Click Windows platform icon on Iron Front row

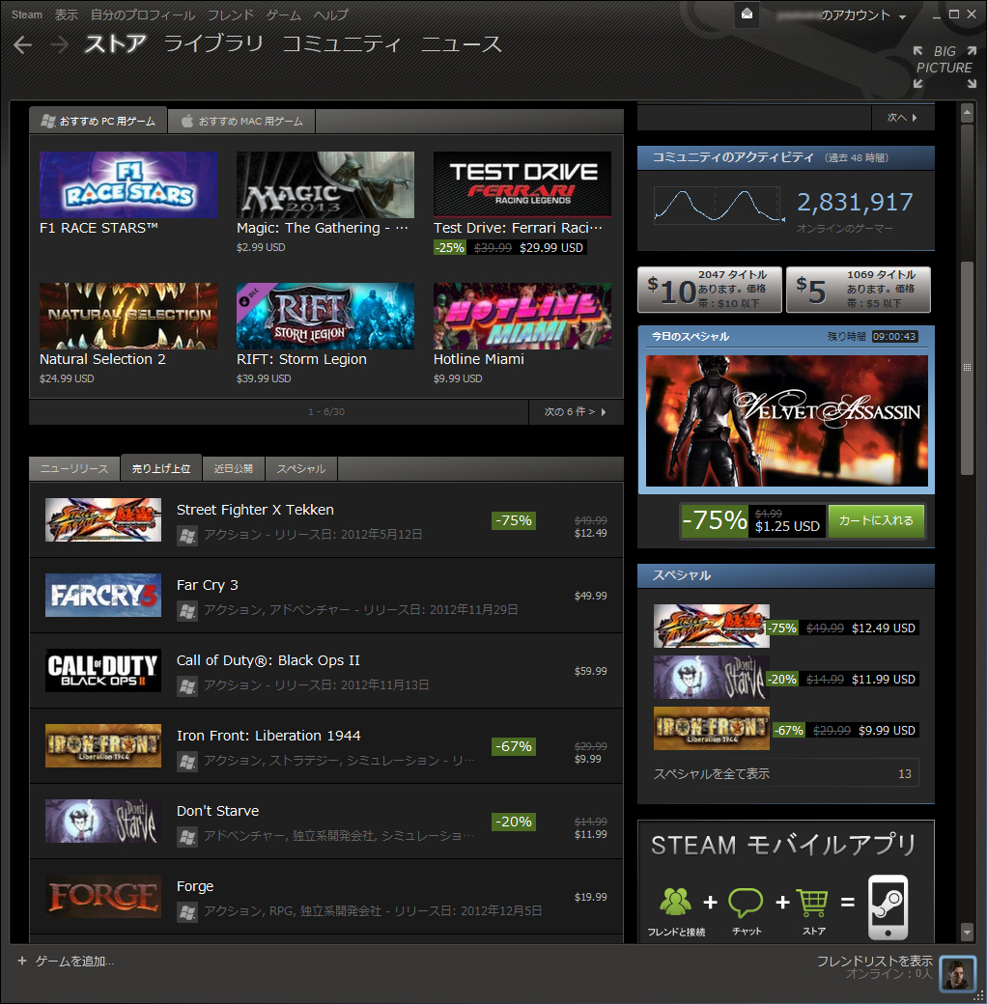pos(187,762)
